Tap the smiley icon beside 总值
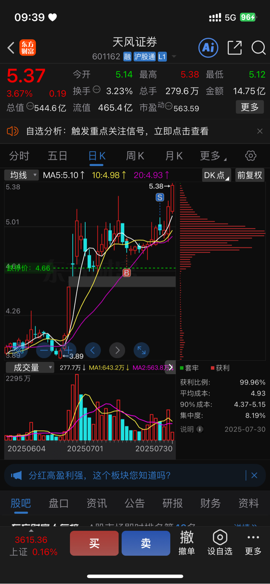This screenshot has height=584, width=270. coord(30,106)
